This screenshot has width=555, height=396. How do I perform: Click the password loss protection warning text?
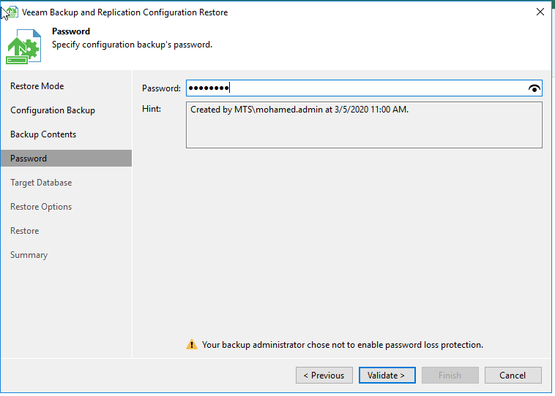coord(343,345)
